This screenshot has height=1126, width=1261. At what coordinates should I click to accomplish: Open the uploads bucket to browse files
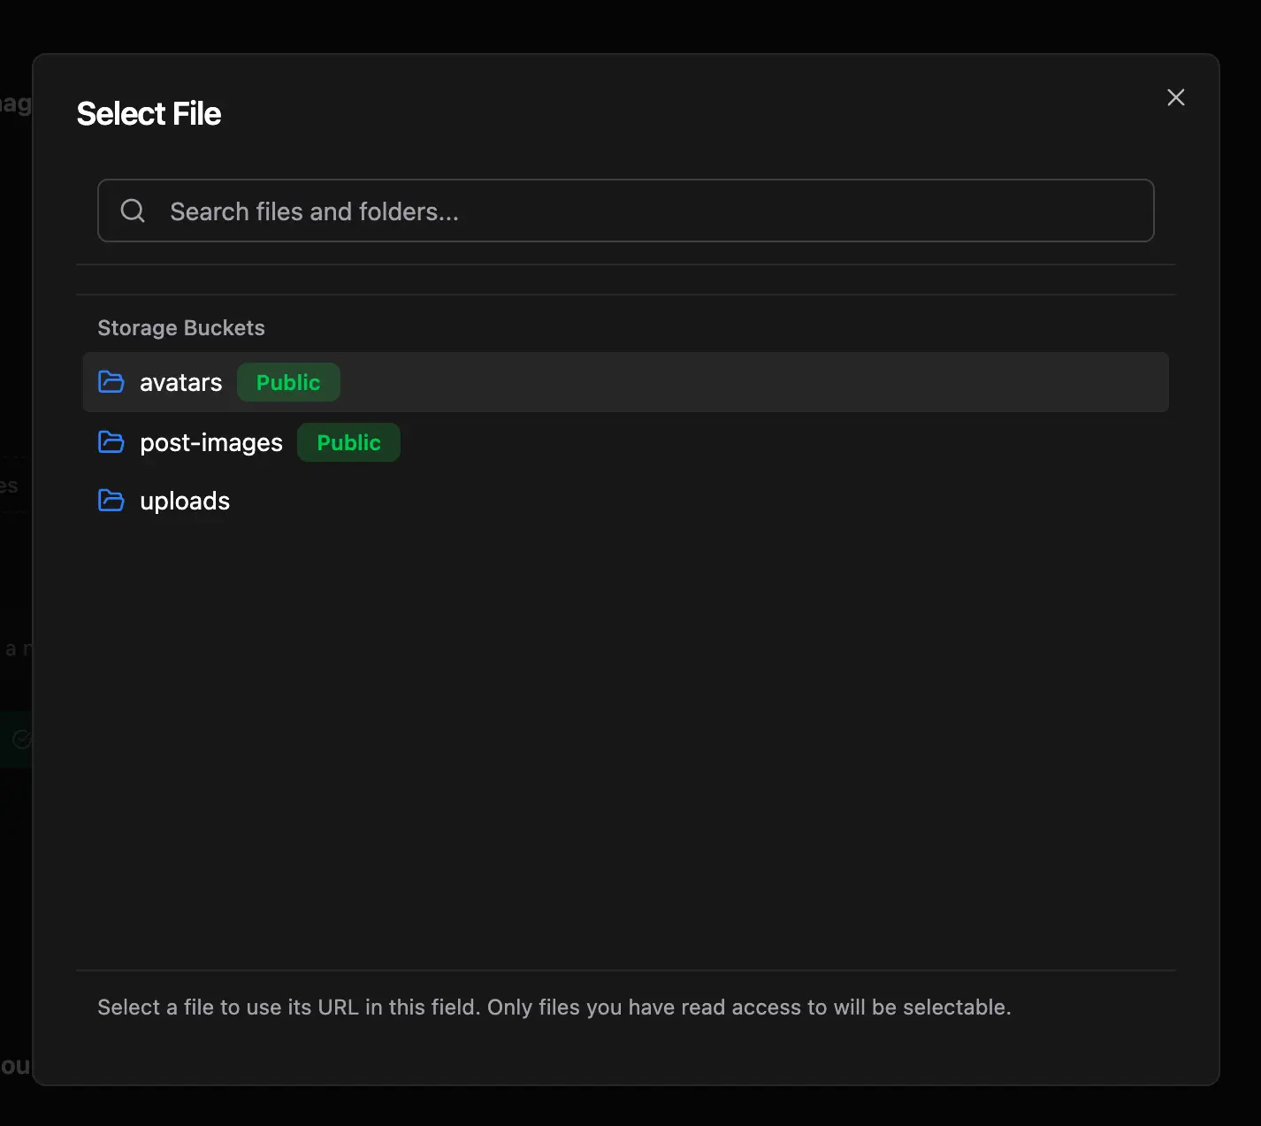184,501
